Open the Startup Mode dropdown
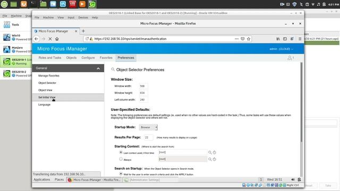340x191 pixels. tap(148, 127)
